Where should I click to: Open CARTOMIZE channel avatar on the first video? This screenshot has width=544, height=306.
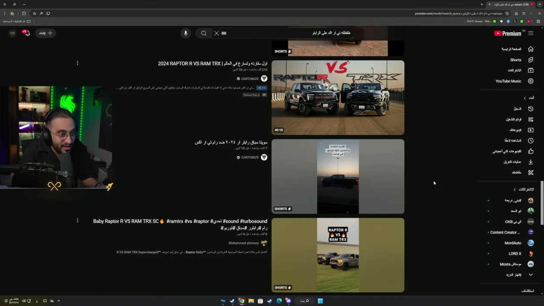coord(264,79)
